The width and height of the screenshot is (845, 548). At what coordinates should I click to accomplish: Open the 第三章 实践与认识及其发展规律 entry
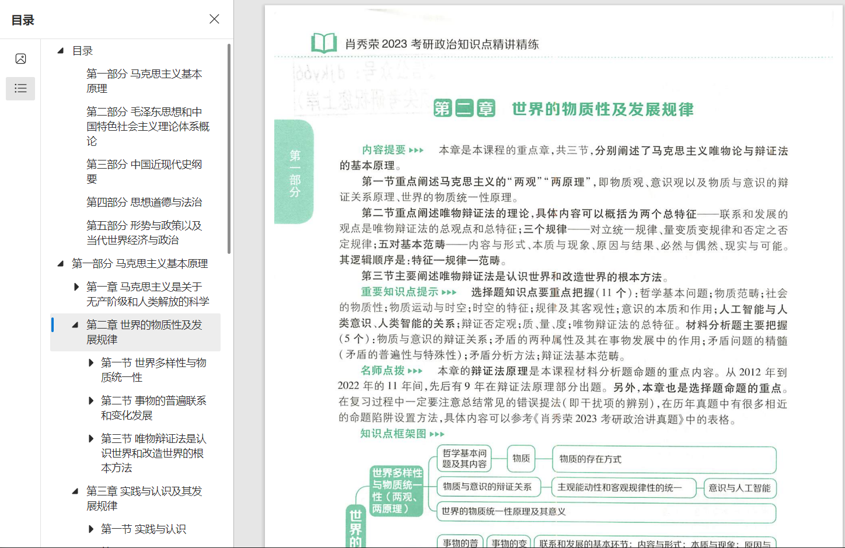pos(144,498)
